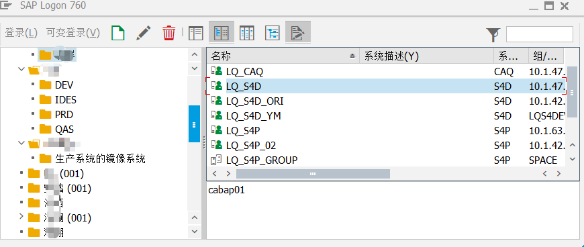Click the group server icon beside LQ_S4P_GROUP
The width and height of the screenshot is (584, 247).
(216, 160)
